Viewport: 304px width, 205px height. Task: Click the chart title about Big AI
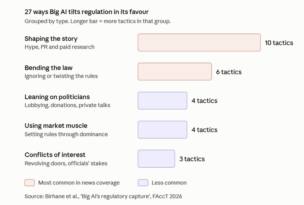(87, 12)
